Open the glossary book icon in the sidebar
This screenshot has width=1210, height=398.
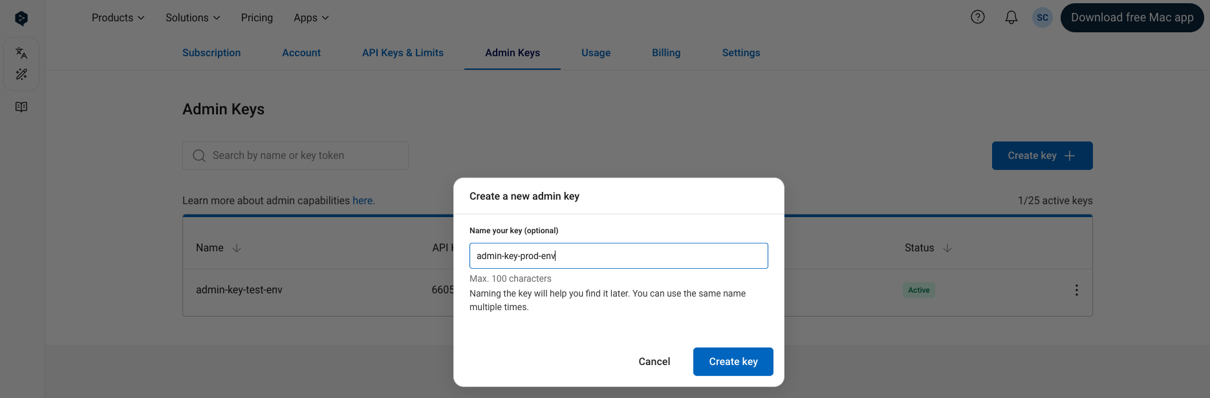click(x=21, y=107)
